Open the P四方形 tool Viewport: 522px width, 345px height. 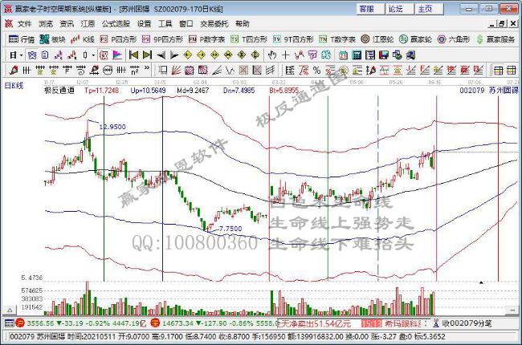(x=119, y=39)
